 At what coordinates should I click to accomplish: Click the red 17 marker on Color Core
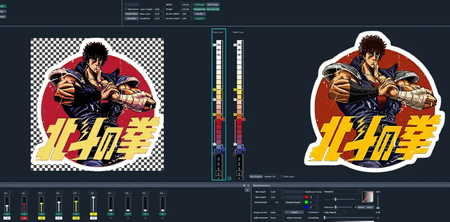tap(223, 119)
